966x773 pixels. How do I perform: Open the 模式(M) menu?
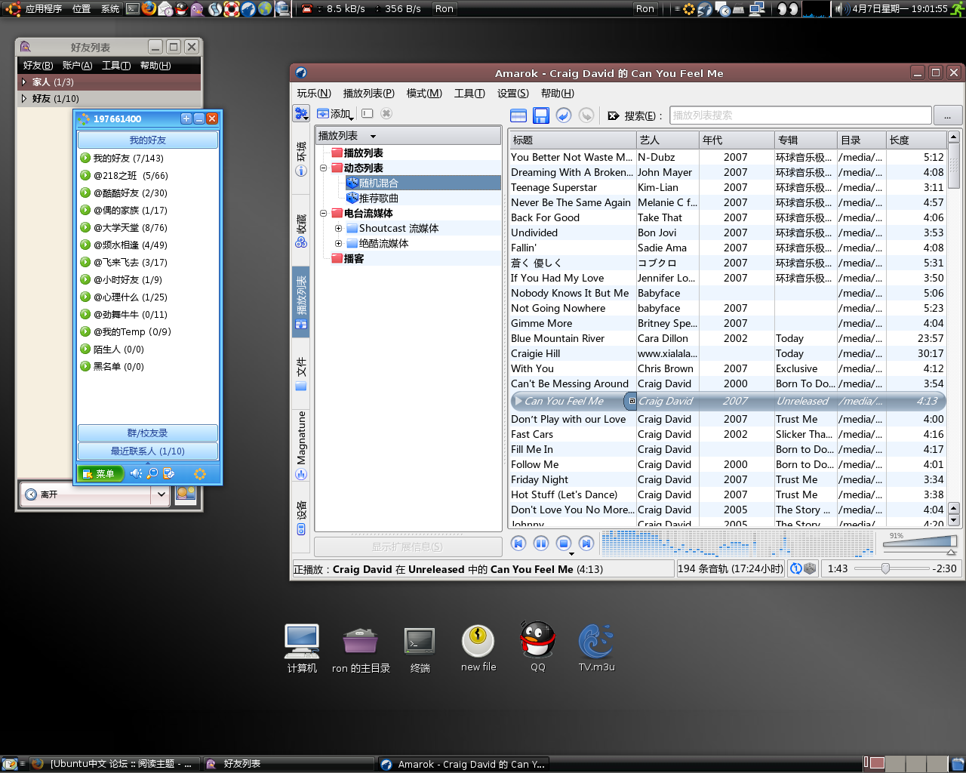pos(424,93)
